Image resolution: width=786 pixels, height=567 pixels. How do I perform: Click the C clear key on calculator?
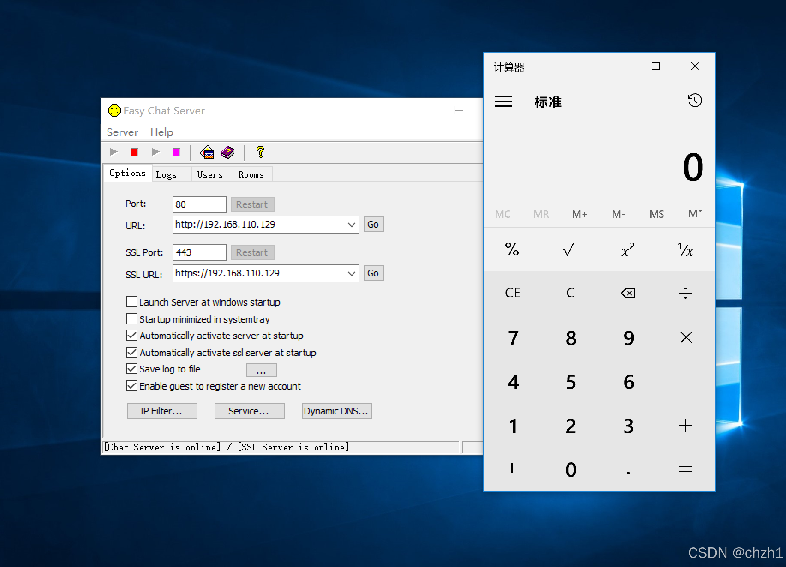point(570,293)
